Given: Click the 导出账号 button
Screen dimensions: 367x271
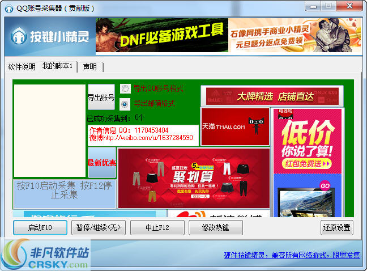Looking at the screenshot, I should tap(101, 97).
